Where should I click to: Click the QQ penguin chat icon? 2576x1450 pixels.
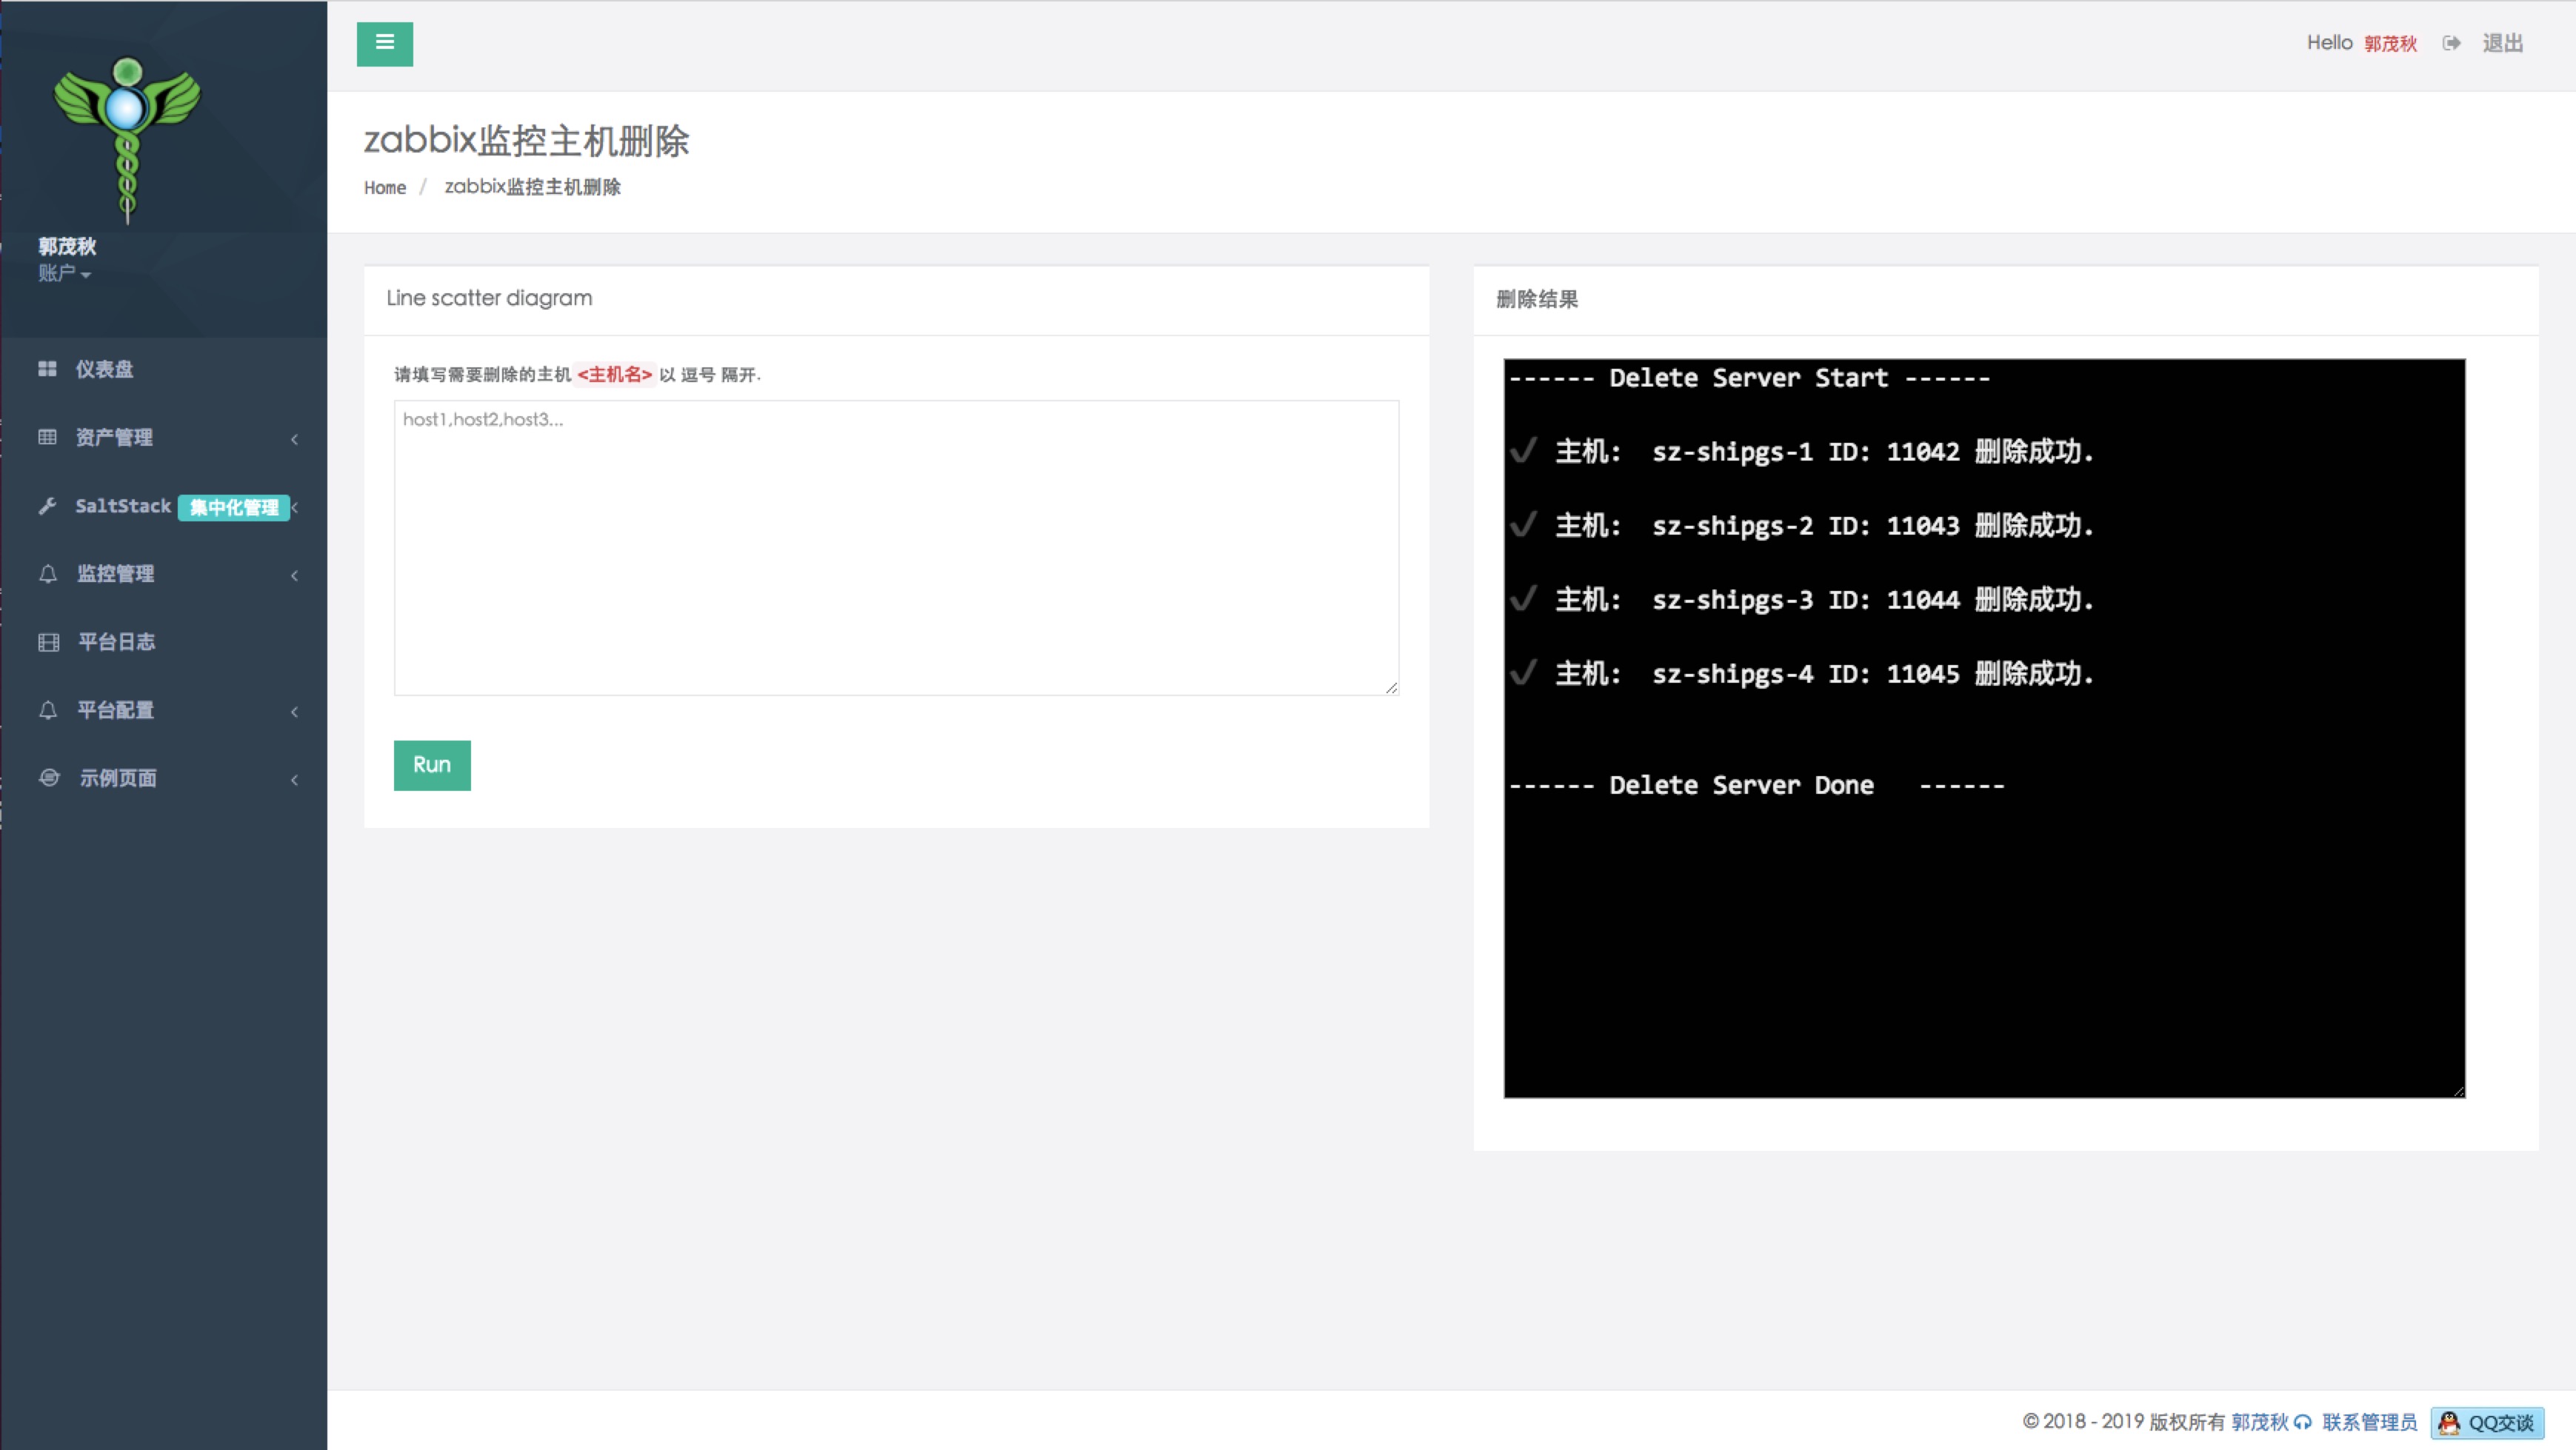tap(2449, 1422)
